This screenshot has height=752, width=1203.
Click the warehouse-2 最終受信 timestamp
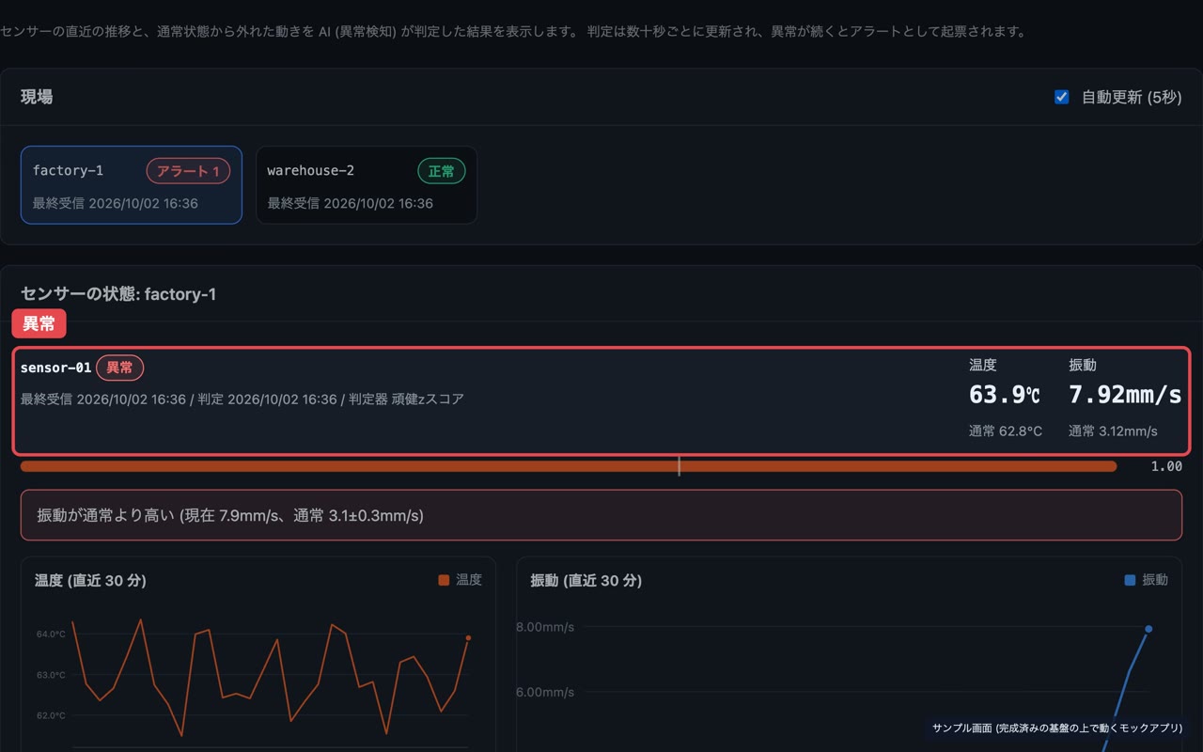(351, 203)
